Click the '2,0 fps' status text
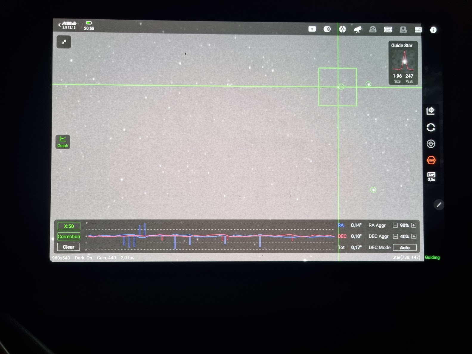 click(x=128, y=258)
